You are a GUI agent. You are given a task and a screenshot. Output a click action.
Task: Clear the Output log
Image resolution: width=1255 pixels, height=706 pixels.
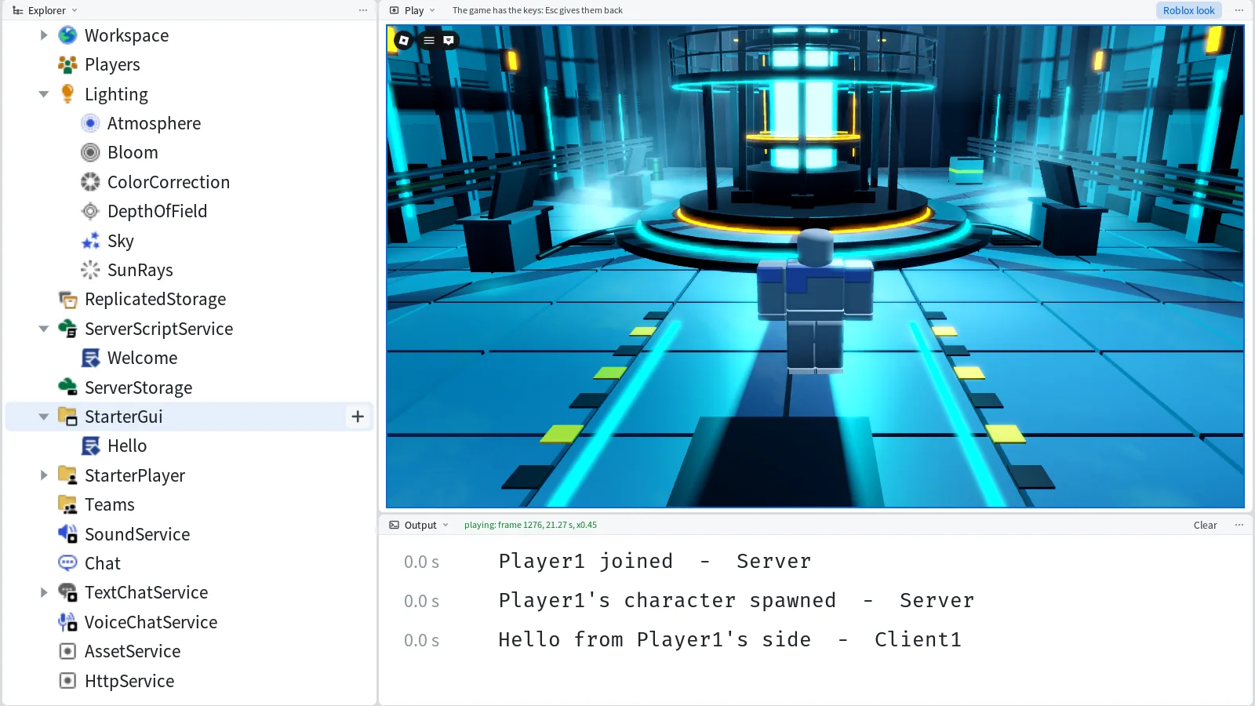pos(1206,525)
